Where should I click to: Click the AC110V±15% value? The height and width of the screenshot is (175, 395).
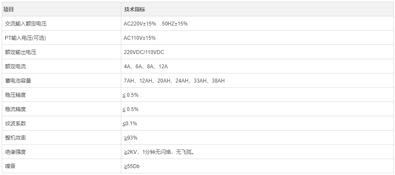(x=139, y=38)
